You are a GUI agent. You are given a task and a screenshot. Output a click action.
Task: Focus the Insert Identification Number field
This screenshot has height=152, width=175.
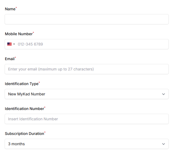pos(86,119)
